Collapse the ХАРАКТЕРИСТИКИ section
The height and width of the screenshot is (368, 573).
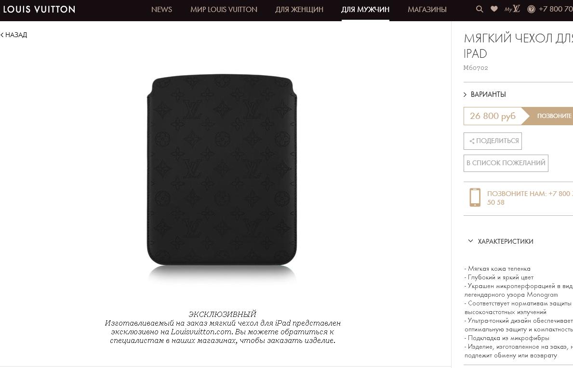click(x=501, y=241)
